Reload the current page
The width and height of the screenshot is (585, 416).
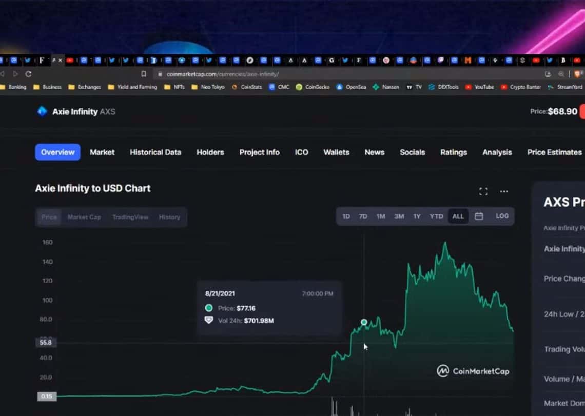(28, 74)
